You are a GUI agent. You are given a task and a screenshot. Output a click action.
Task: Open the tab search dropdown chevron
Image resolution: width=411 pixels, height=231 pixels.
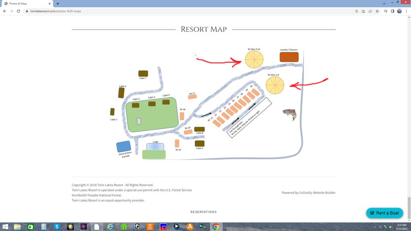384,3
